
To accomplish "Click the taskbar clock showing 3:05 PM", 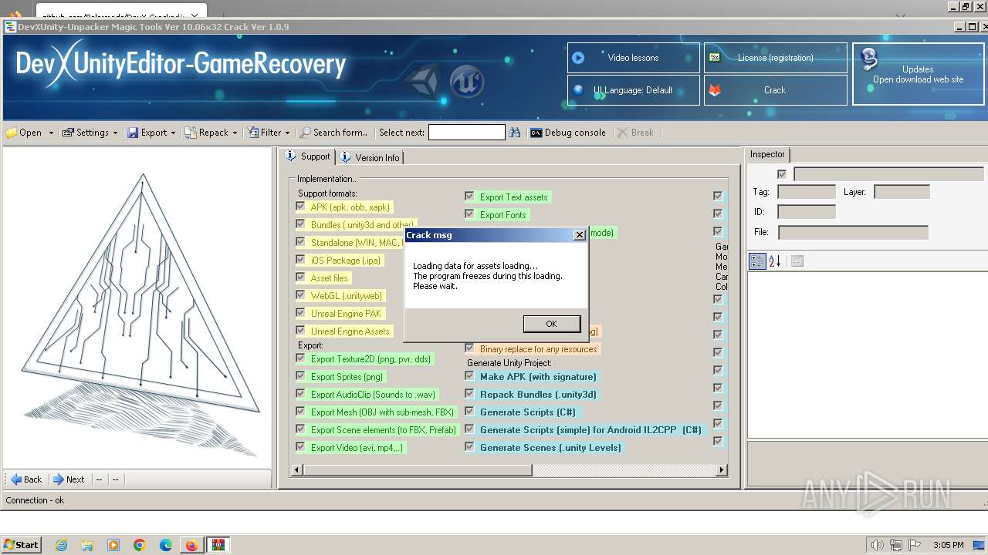I will click(948, 545).
